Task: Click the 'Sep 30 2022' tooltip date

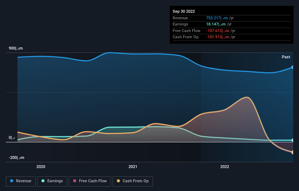Action: (184, 11)
